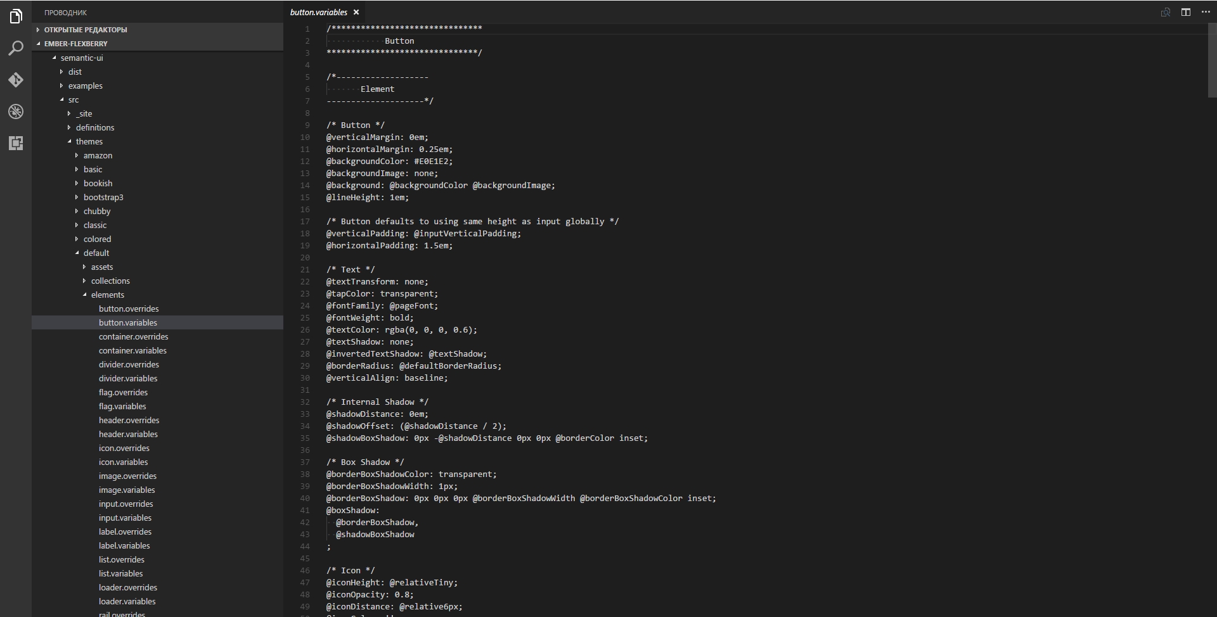Close the button.variables tab
Image resolution: width=1217 pixels, height=617 pixels.
356,12
